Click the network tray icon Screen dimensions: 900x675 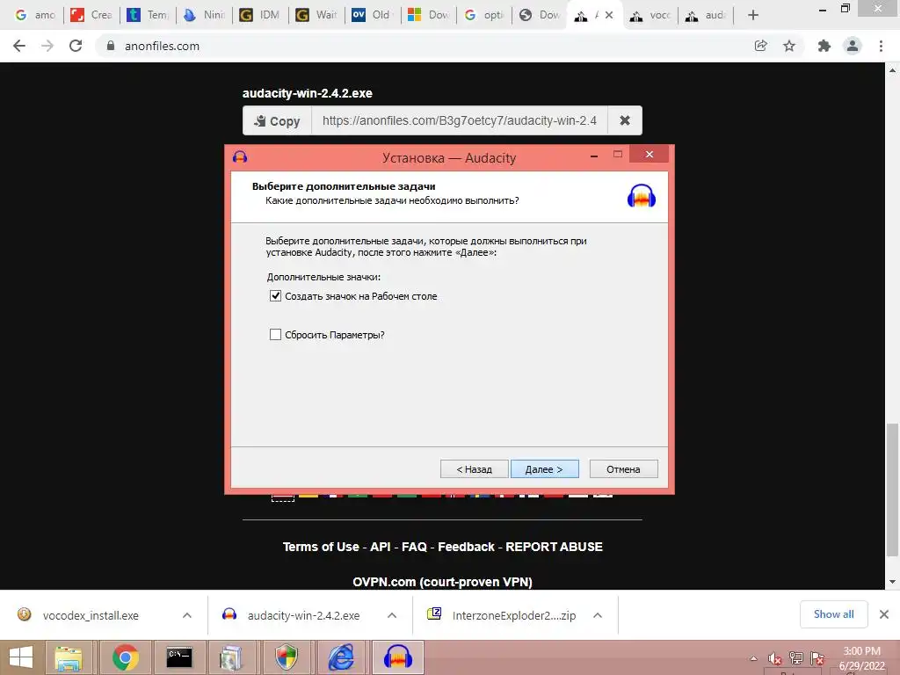coord(796,658)
